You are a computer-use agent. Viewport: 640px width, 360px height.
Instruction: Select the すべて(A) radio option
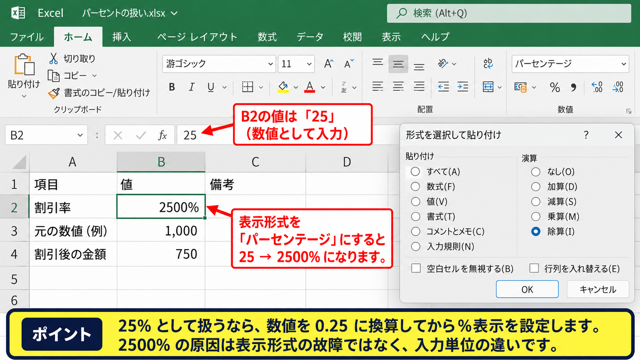point(415,171)
